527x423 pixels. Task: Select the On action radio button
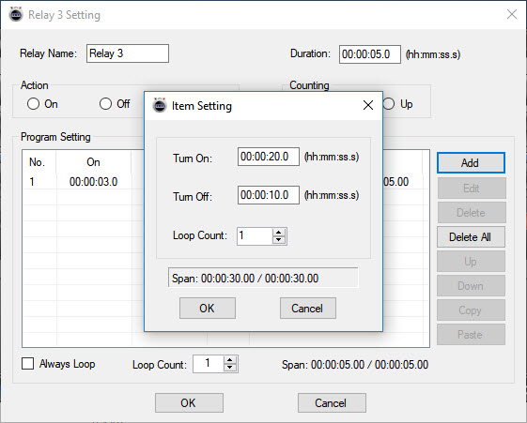coord(33,104)
